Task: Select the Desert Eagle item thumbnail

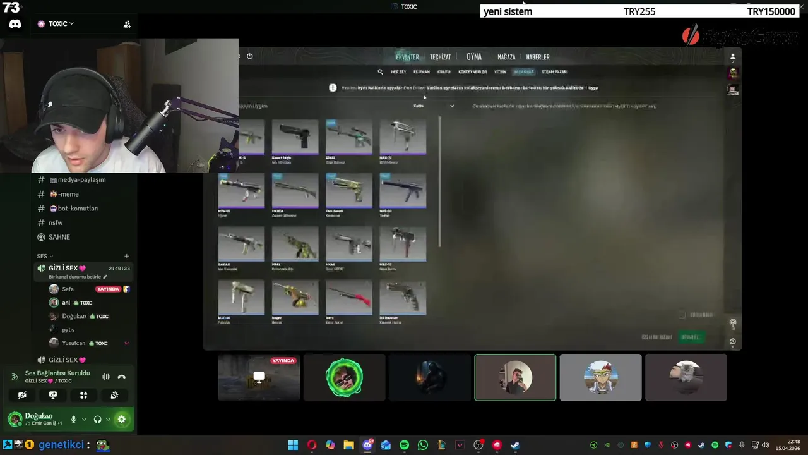Action: (x=295, y=137)
